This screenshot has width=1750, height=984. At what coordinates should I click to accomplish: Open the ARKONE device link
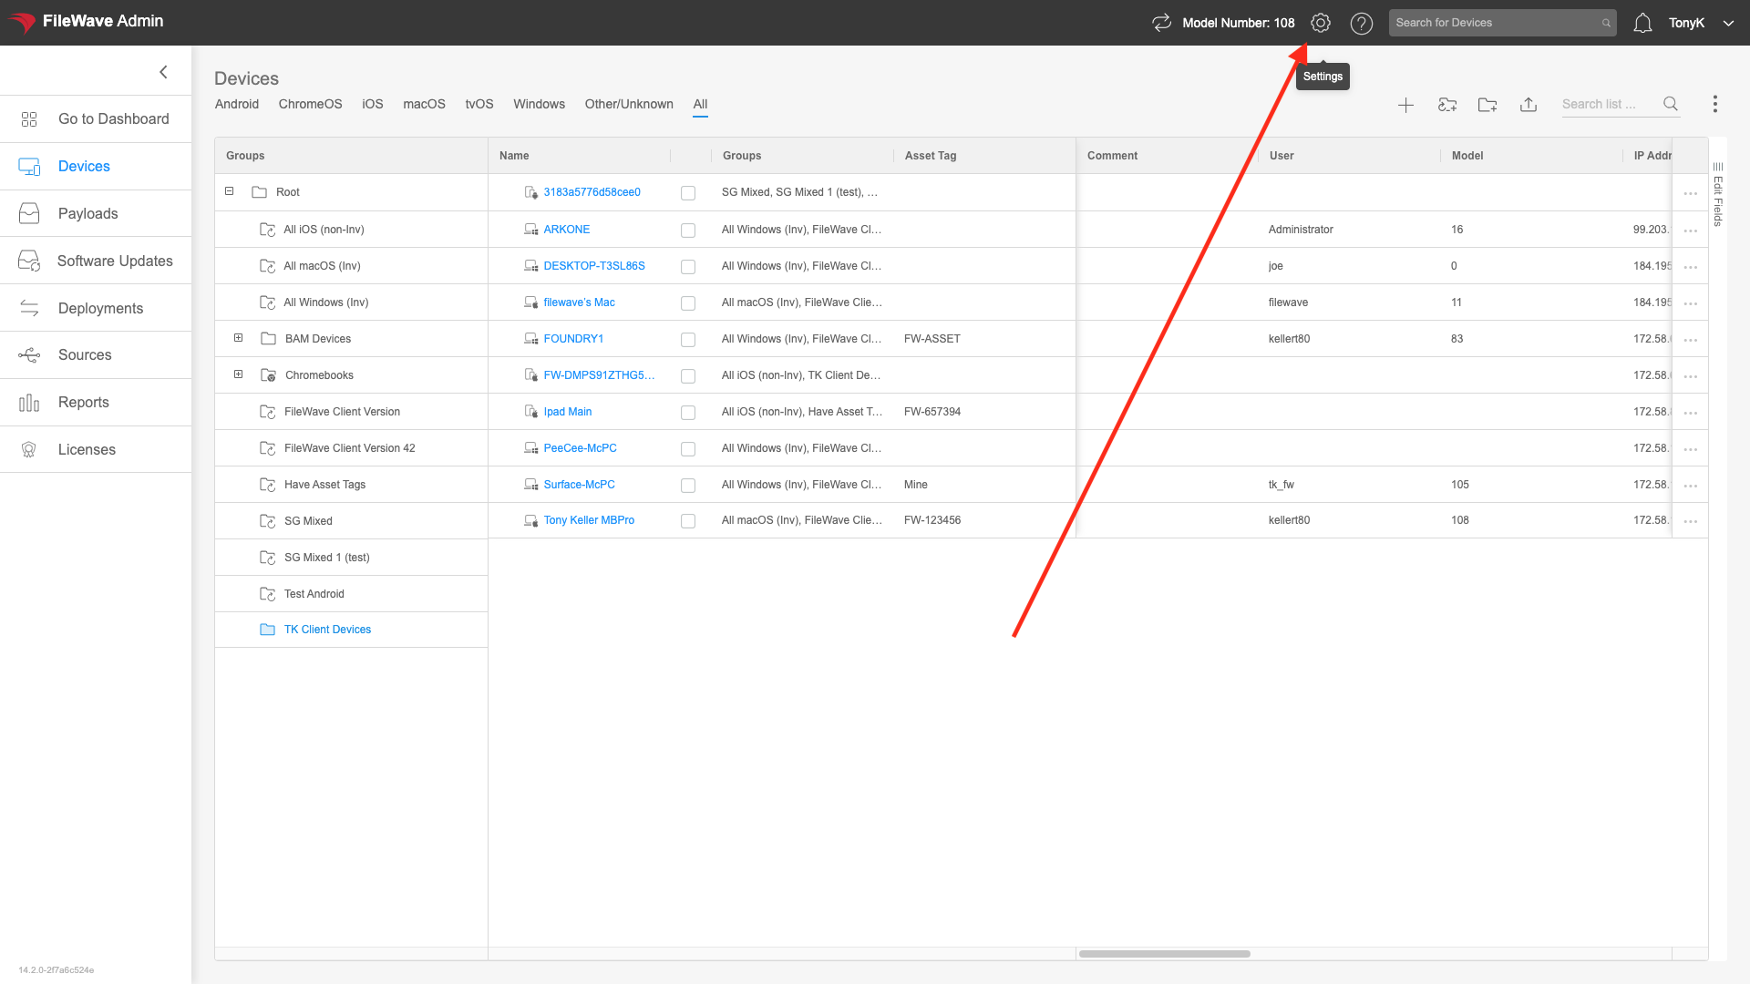566,230
